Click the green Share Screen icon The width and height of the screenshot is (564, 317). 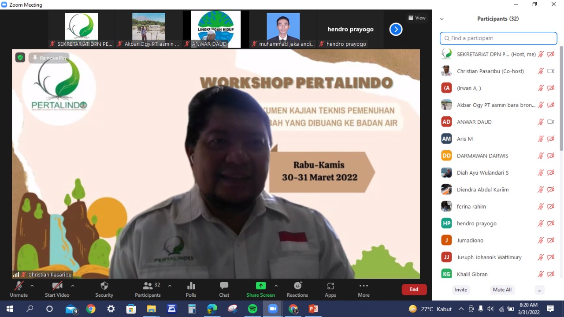click(260, 286)
